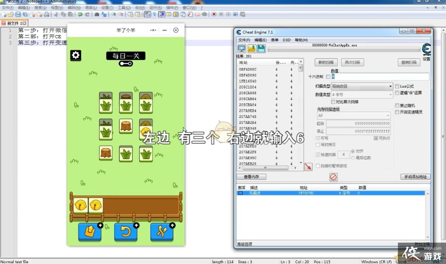This screenshot has height=264, width=446.
Task: Click the 数值 value input field
Action: point(381,77)
